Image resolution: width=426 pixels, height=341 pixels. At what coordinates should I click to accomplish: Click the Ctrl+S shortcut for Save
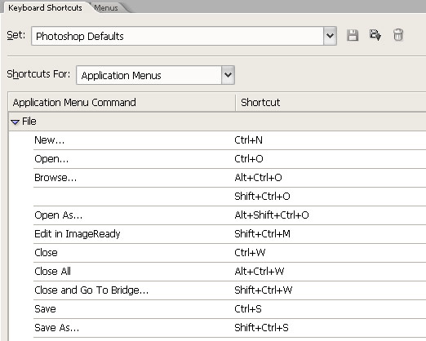248,309
